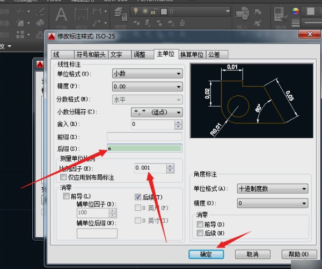
Task: Open angular 精度 dropdown showing 0
Action: (x=273, y=203)
